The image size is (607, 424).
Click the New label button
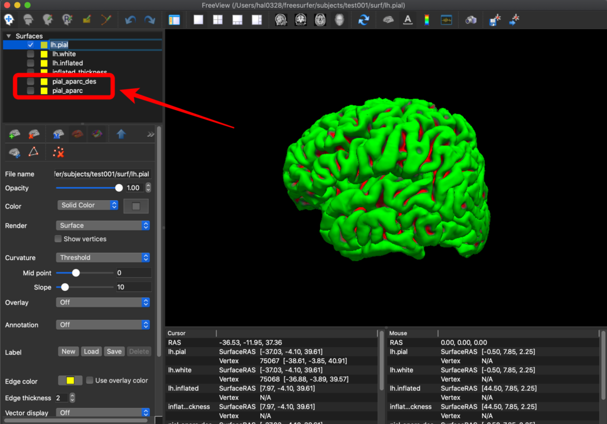[69, 352]
